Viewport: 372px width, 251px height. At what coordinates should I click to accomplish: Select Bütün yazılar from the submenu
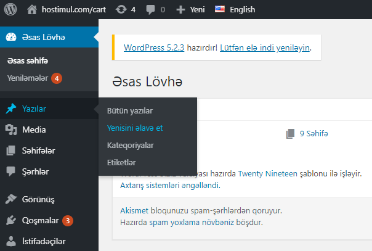pyautogui.click(x=129, y=110)
